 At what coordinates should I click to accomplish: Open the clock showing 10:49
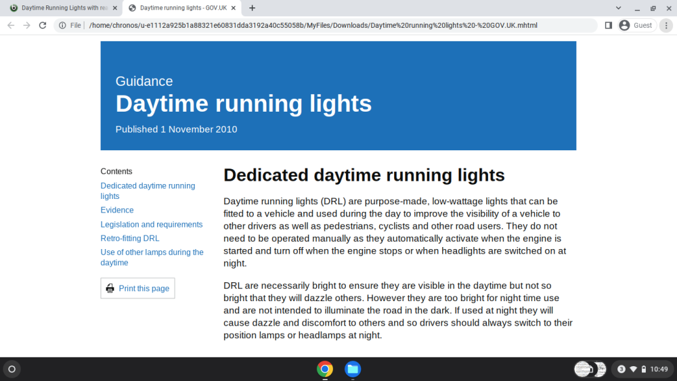[x=659, y=369]
